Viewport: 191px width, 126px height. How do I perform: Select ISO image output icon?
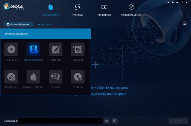[x=115, y=121]
